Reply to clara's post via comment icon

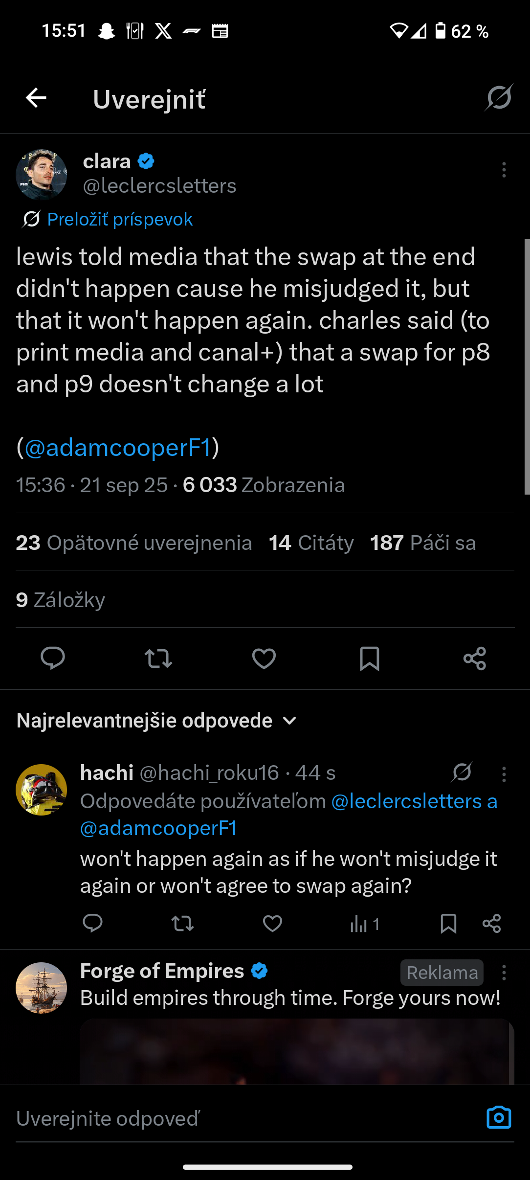click(x=53, y=658)
